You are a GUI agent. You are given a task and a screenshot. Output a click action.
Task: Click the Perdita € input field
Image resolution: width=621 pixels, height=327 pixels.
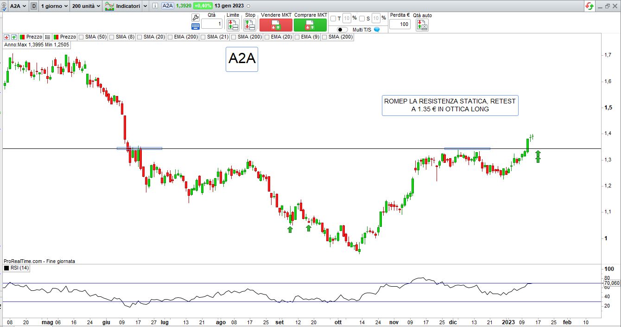pyautogui.click(x=399, y=24)
